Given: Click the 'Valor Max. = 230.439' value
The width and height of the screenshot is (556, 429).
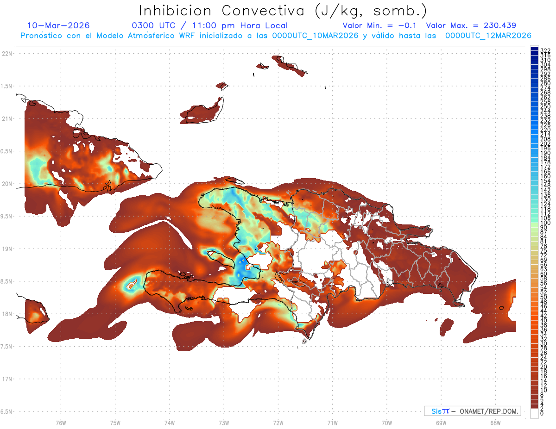Looking at the screenshot, I should [x=471, y=25].
